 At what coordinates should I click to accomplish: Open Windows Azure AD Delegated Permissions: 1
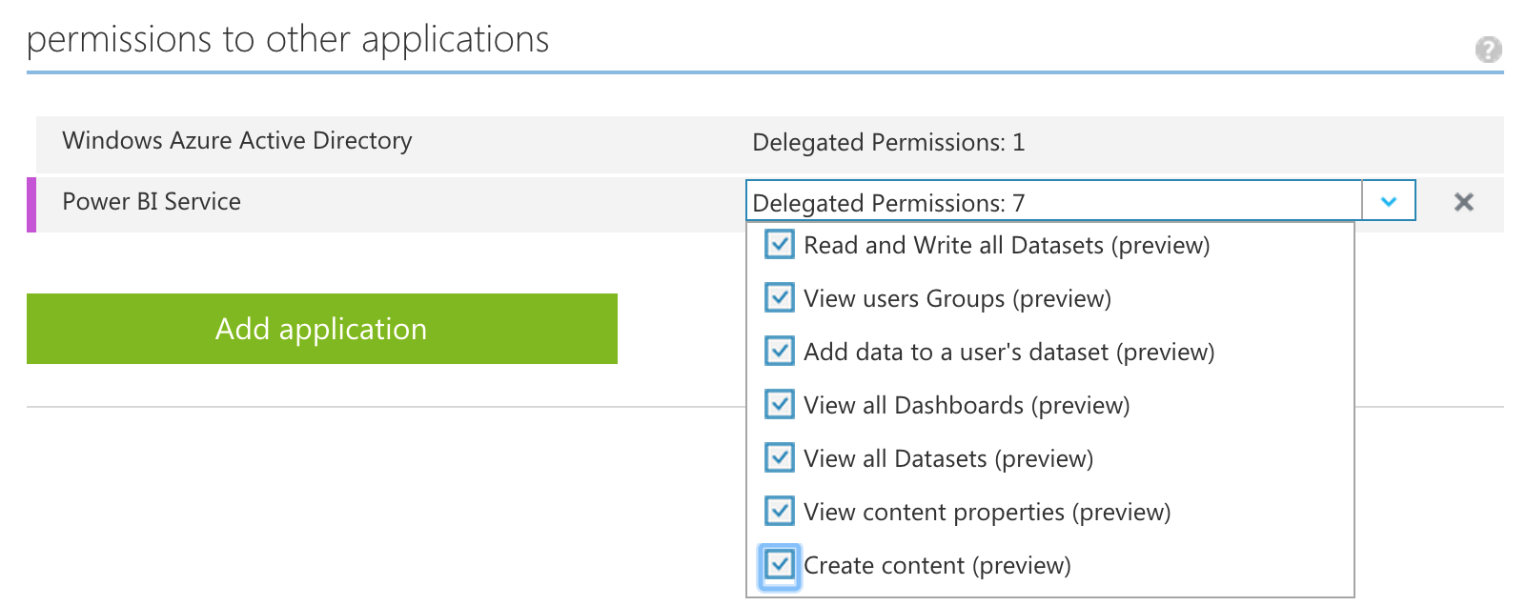click(x=888, y=143)
